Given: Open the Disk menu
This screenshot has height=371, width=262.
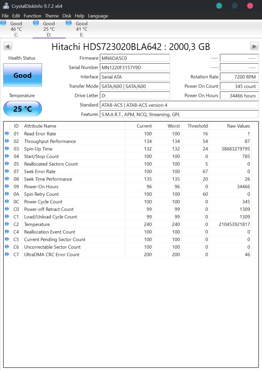Looking at the screenshot, I should 67,16.
